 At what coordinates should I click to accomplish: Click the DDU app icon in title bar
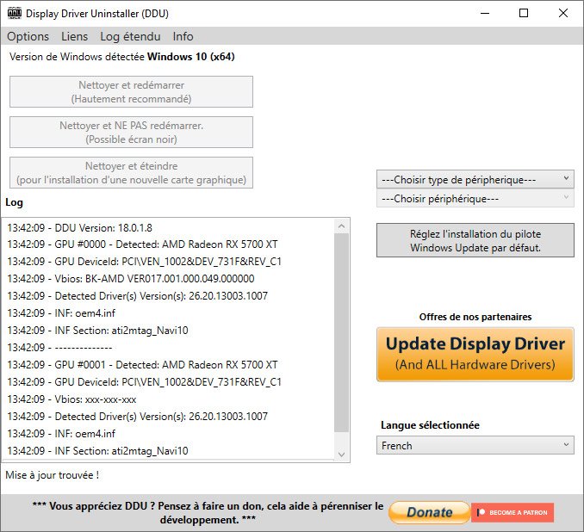click(15, 14)
